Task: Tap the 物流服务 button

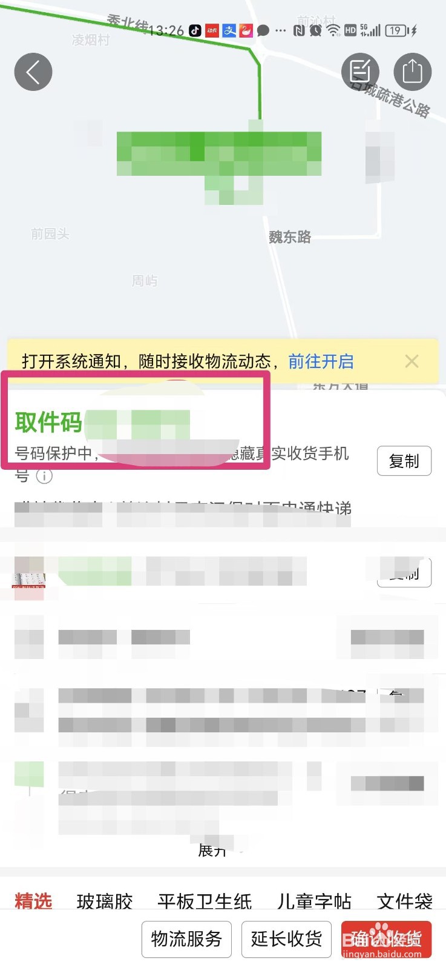Action: click(186, 939)
